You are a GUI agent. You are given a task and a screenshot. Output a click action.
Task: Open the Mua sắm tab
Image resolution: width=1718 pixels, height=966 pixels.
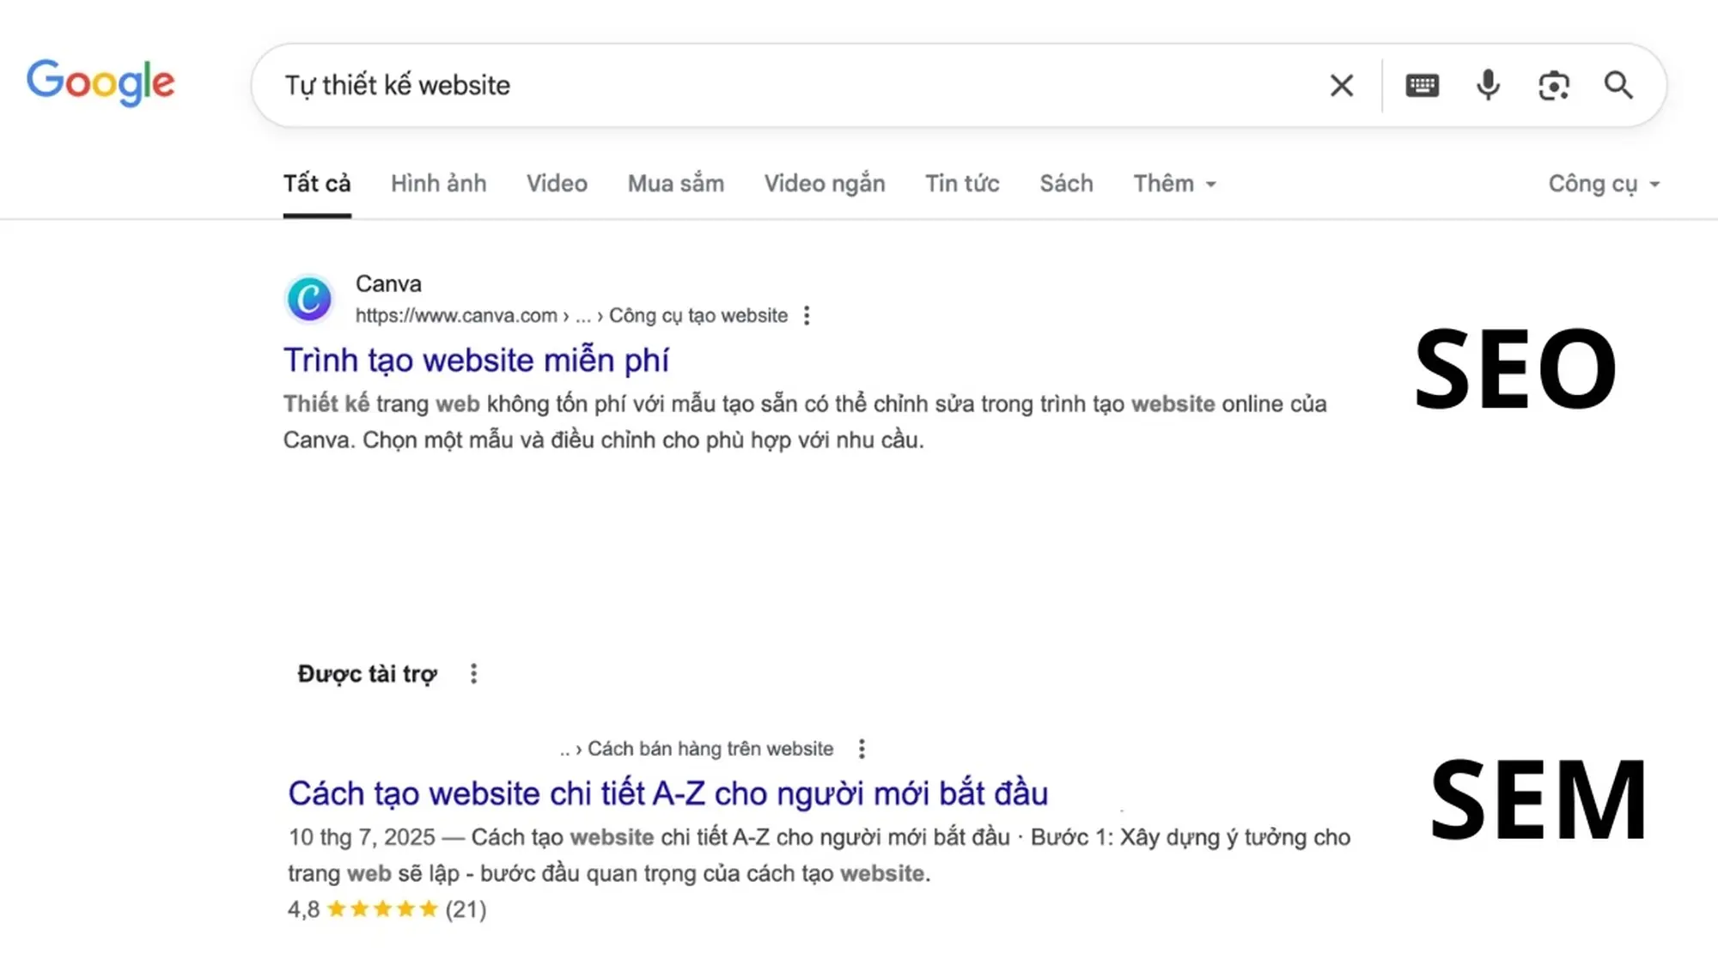click(x=675, y=184)
